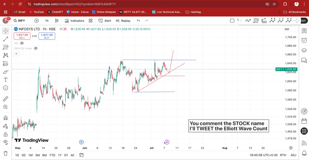Toggle visibility of SMA 50 close indicator

36,48
